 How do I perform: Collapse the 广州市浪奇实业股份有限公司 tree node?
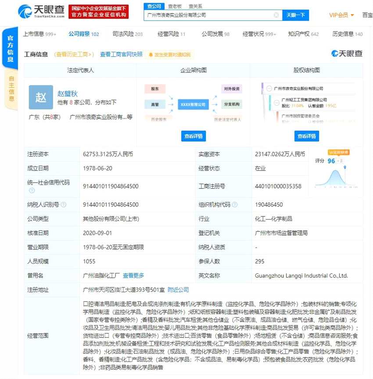point(269,89)
